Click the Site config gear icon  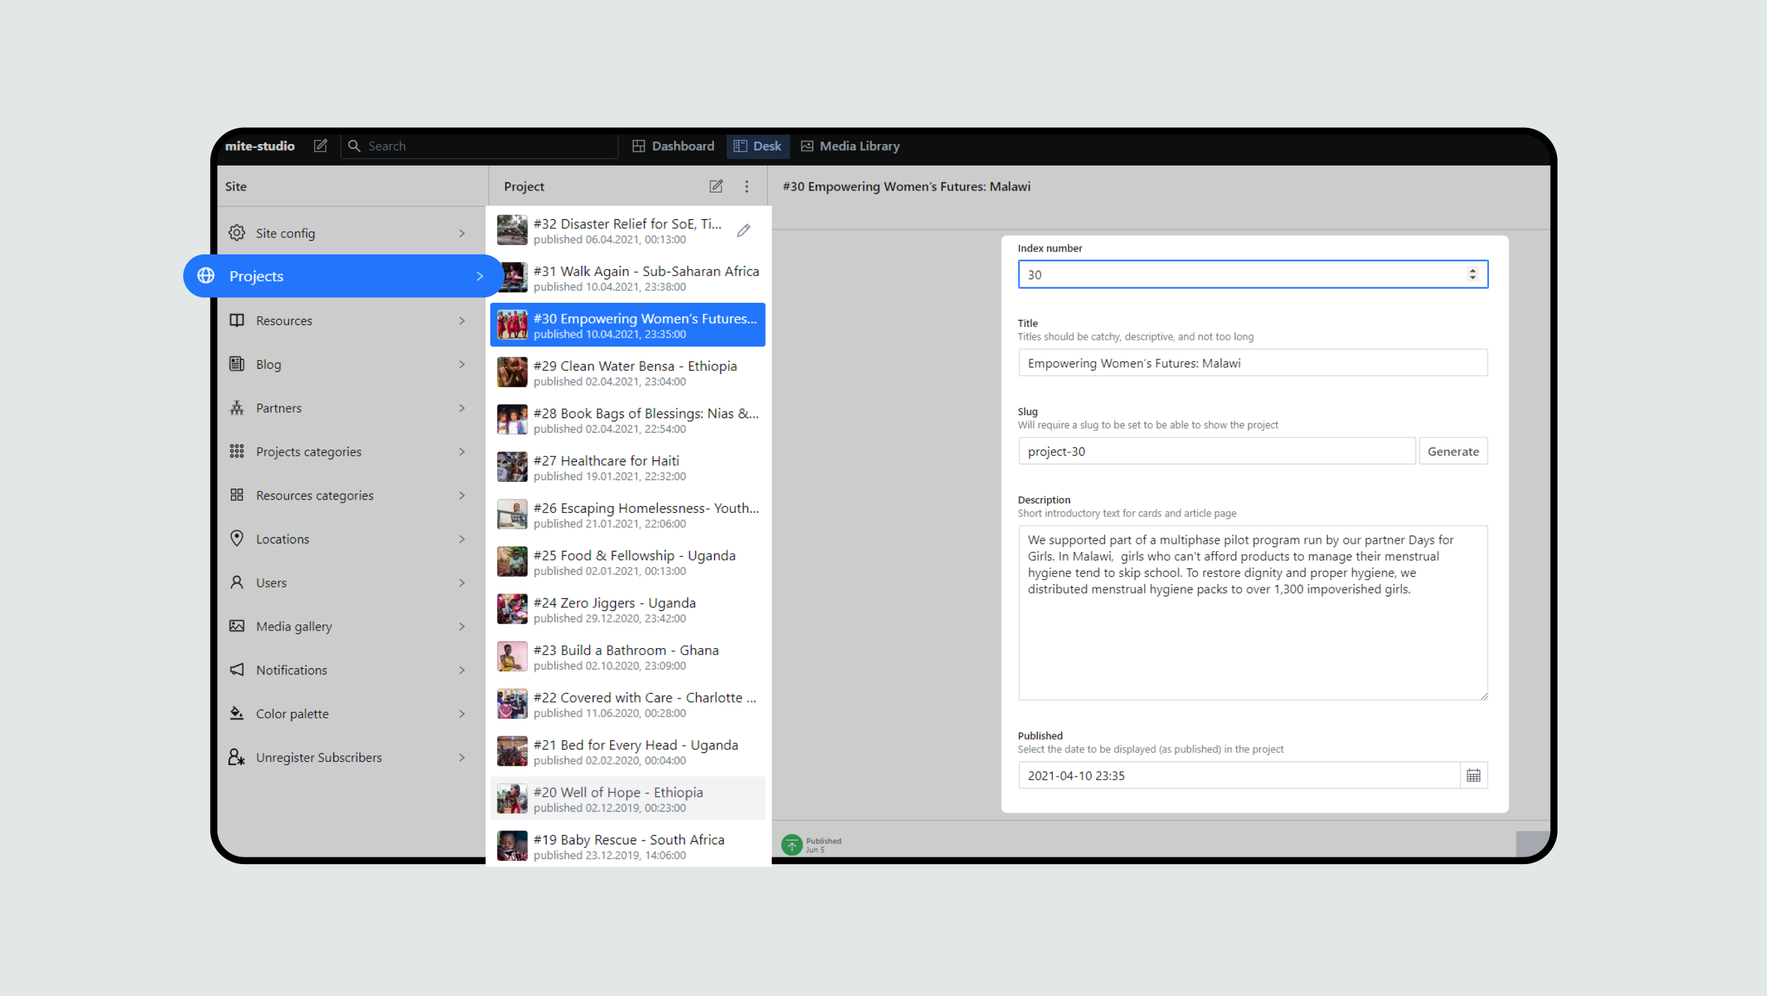(x=236, y=233)
